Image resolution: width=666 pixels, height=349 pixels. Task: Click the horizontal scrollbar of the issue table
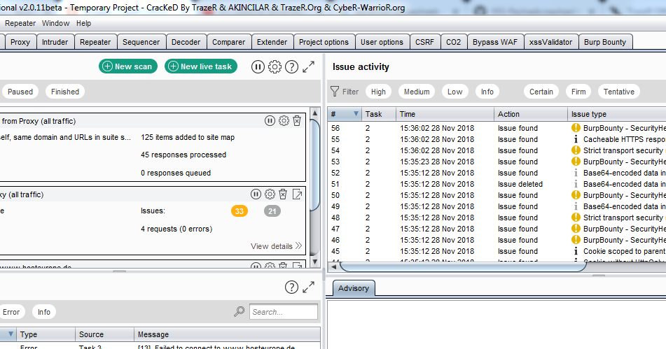(x=463, y=266)
